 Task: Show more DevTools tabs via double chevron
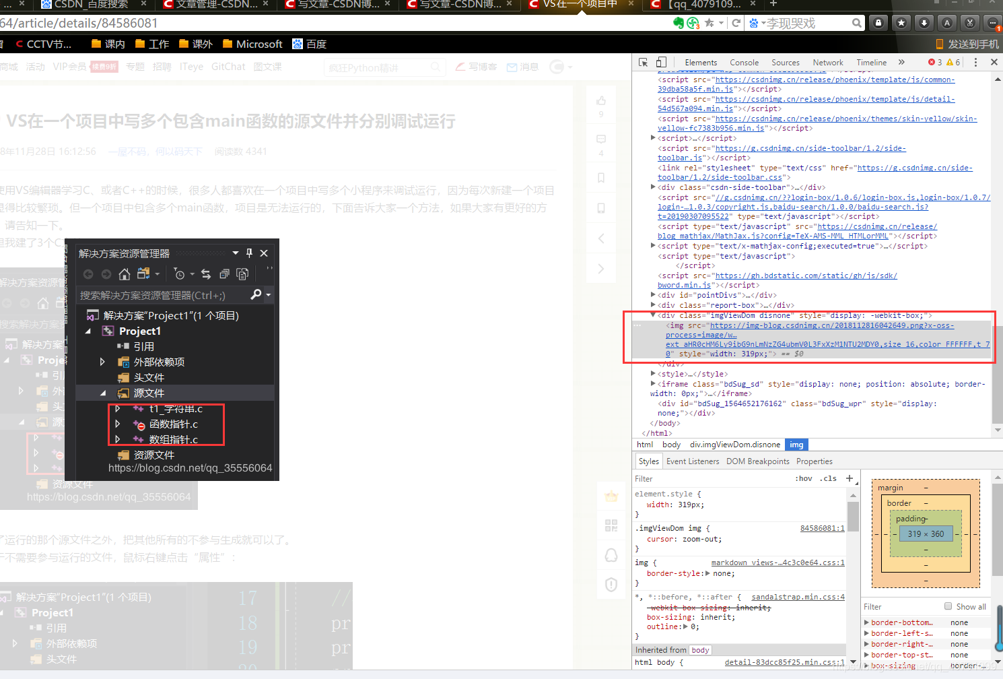(x=902, y=62)
